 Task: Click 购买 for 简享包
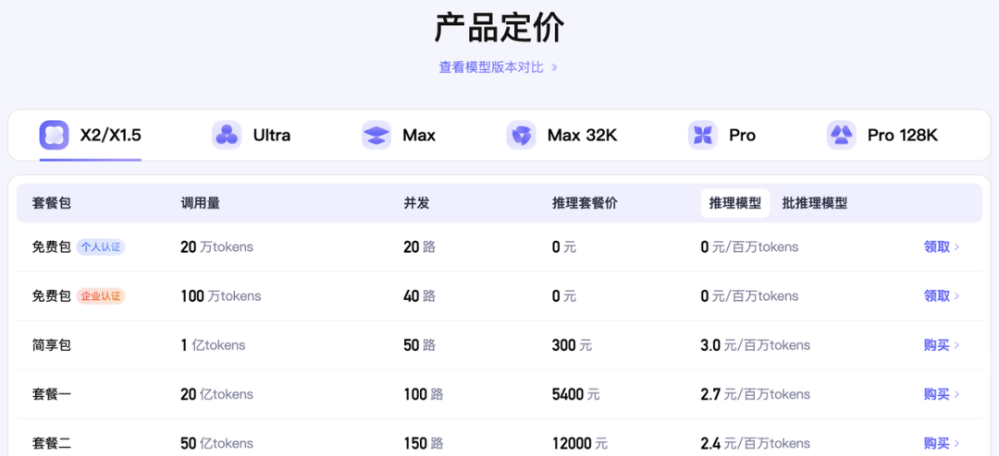click(942, 345)
